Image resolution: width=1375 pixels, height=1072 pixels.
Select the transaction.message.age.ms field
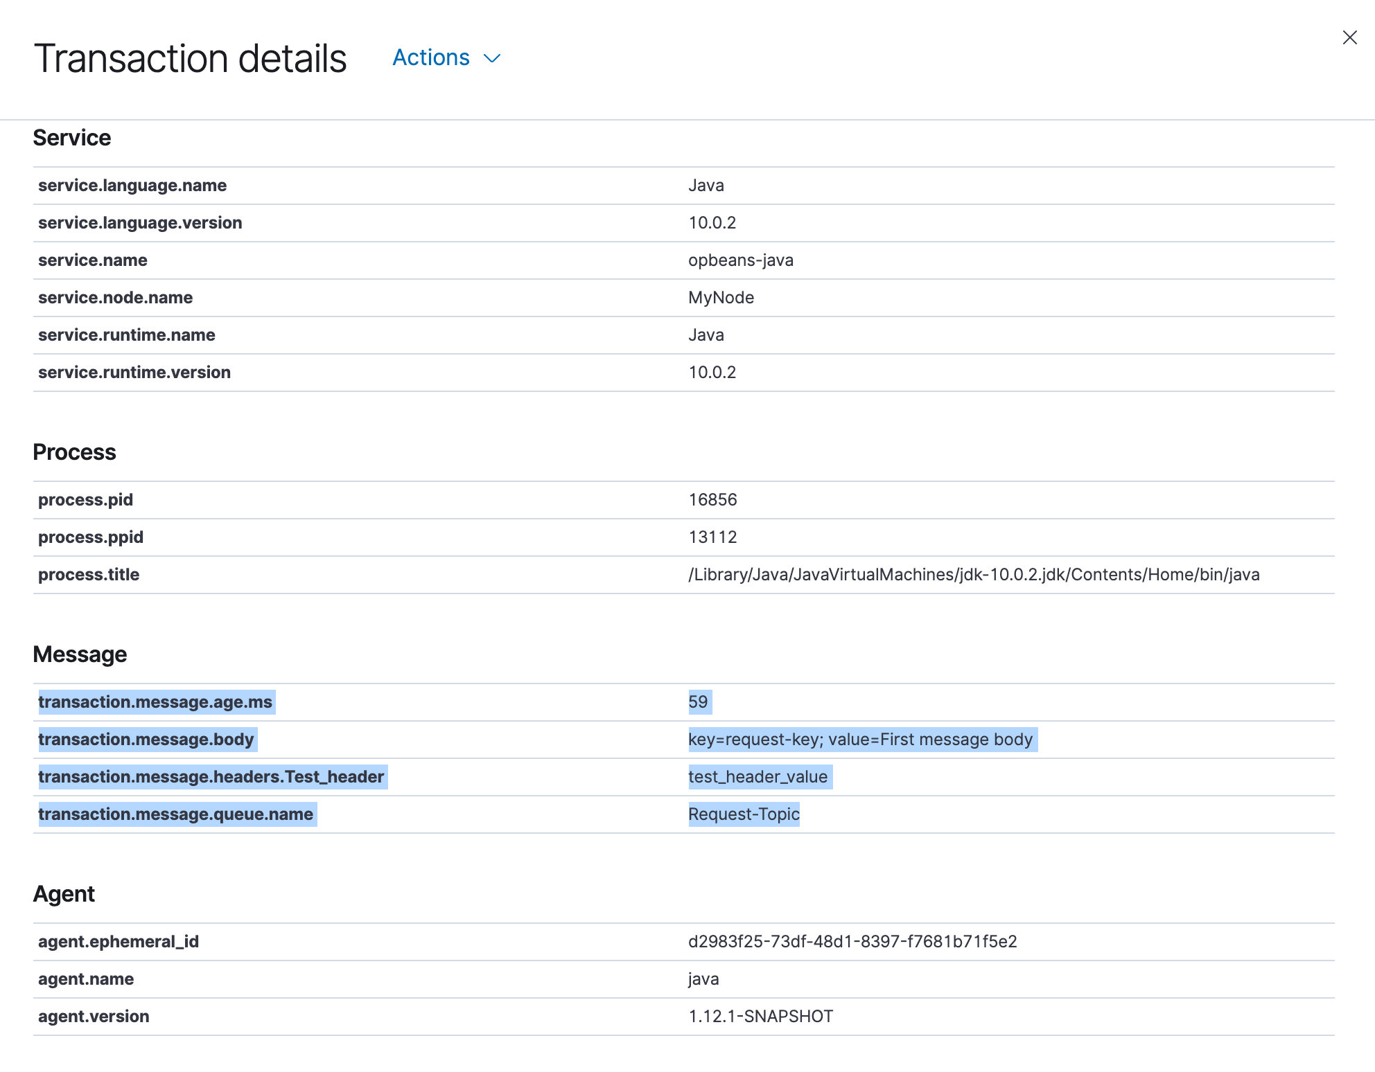point(155,702)
